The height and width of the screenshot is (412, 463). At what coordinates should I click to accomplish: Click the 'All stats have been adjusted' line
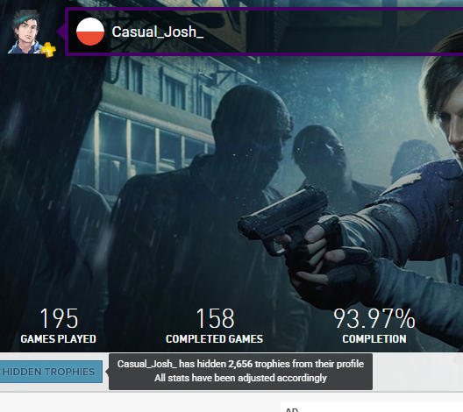click(240, 378)
